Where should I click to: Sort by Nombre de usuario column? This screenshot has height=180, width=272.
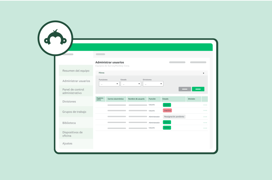click(137, 99)
